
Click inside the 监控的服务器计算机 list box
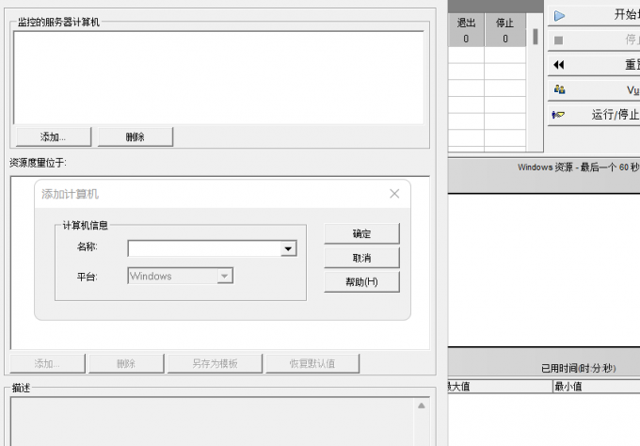(218, 77)
